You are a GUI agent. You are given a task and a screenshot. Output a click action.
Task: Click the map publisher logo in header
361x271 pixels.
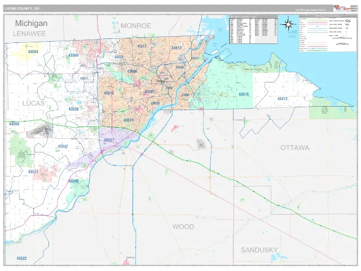[342, 8]
